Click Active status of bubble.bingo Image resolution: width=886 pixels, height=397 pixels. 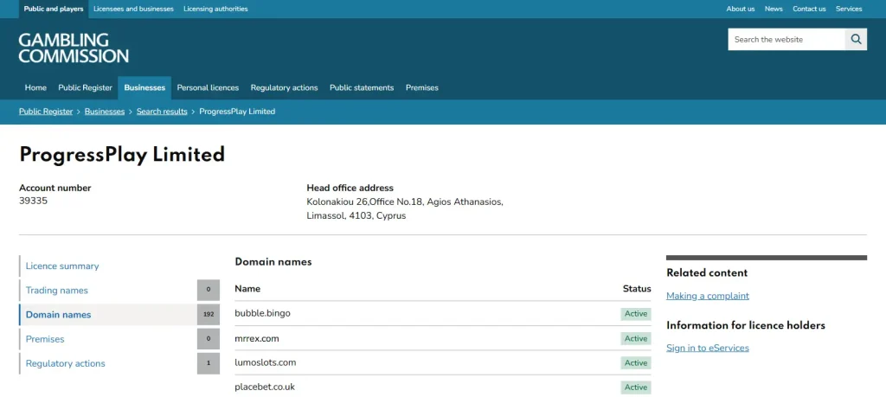pos(636,314)
